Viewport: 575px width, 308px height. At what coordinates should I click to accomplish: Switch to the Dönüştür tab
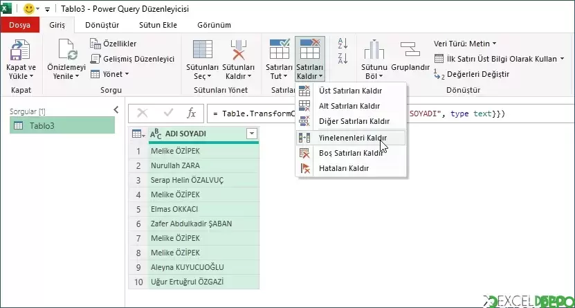[102, 26]
